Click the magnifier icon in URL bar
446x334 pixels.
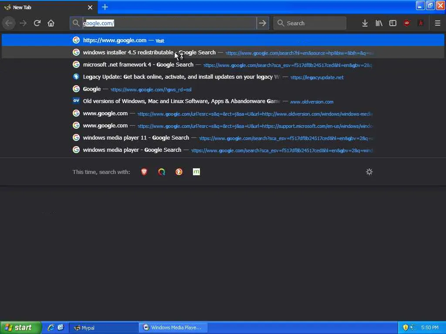[76, 23]
